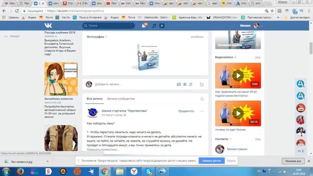
Task: Expand options for Без названия.jpg download
Action: (47, 162)
